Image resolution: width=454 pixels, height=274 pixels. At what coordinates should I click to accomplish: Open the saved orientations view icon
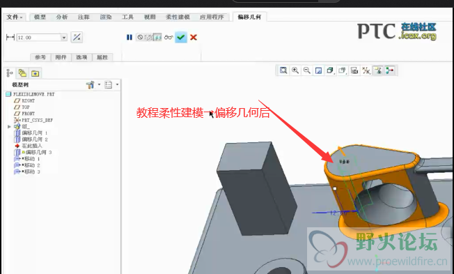(342, 70)
